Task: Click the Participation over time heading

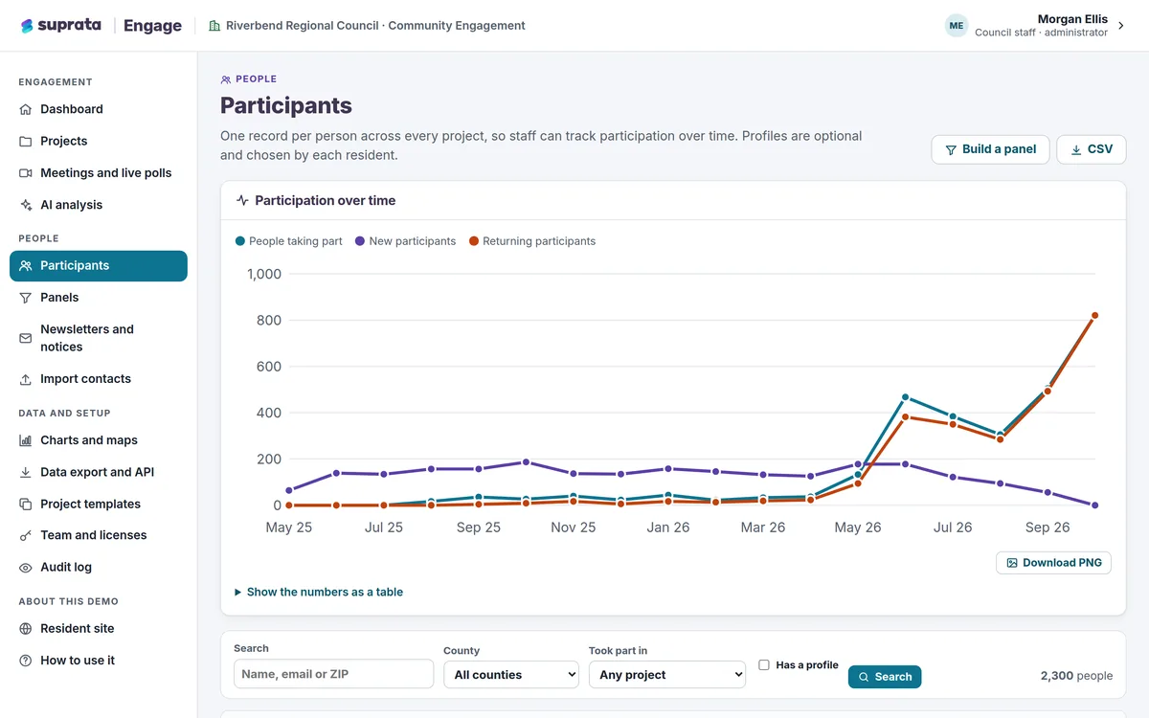Action: tap(326, 201)
